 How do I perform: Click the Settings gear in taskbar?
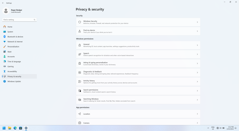pyautogui.click(x=26, y=128)
